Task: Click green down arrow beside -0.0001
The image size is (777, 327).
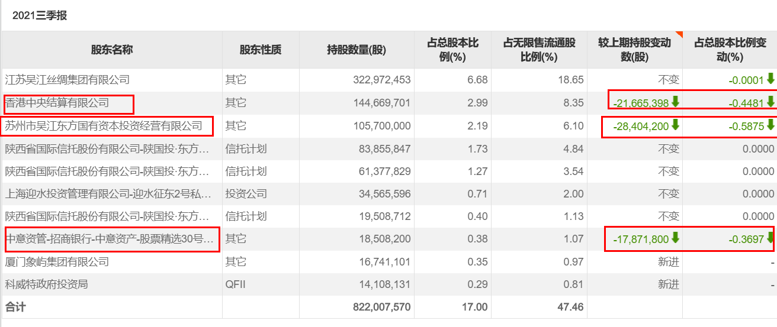Action: [770, 79]
